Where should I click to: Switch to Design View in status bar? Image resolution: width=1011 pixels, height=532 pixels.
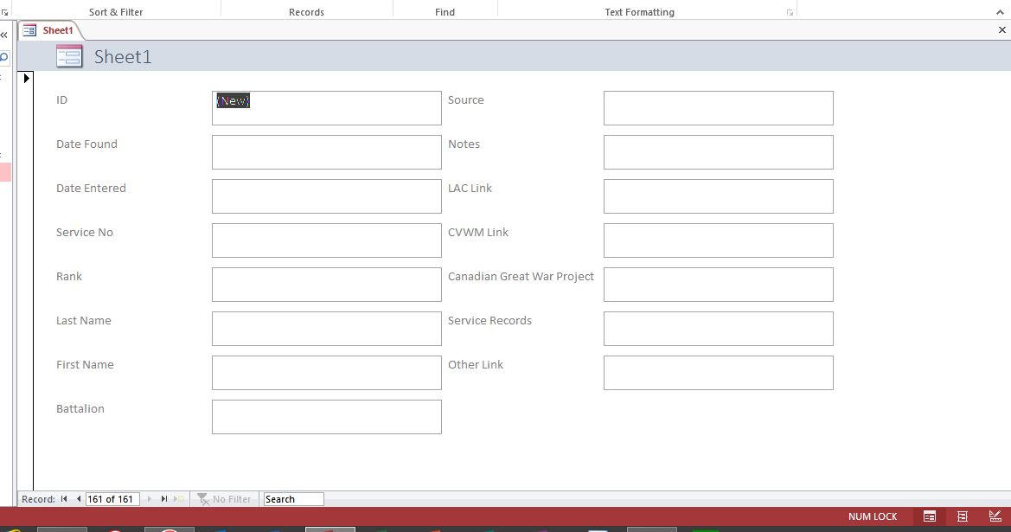pyautogui.click(x=995, y=516)
